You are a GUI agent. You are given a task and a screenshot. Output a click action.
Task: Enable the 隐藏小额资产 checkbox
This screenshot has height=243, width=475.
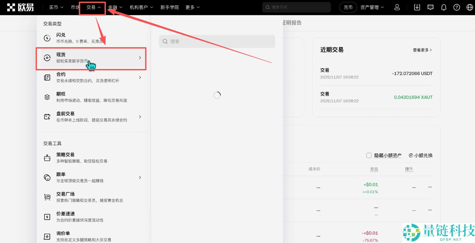click(x=369, y=155)
